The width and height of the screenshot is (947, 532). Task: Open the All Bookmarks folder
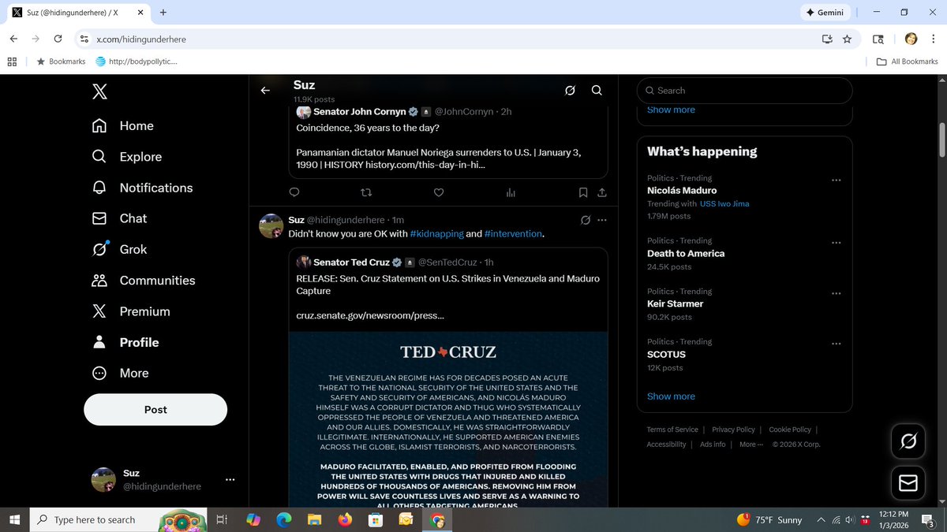pyautogui.click(x=908, y=61)
